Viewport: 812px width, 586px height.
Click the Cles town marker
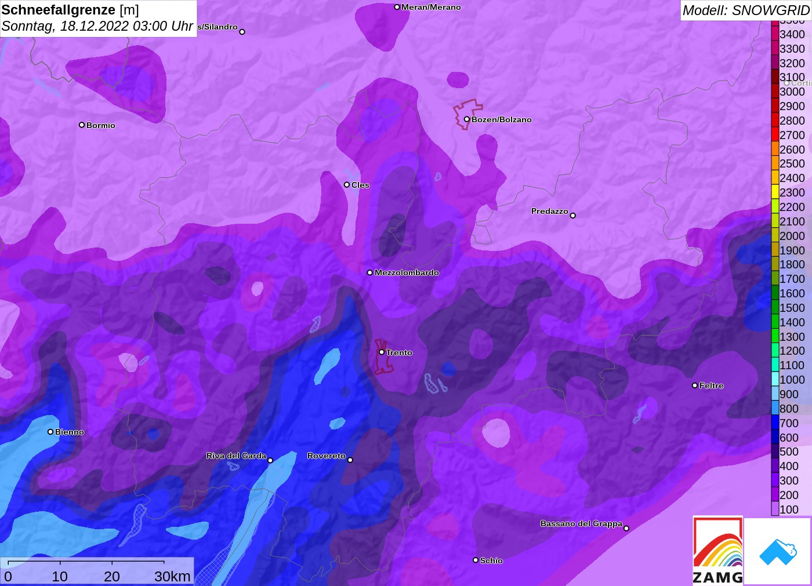coord(347,184)
